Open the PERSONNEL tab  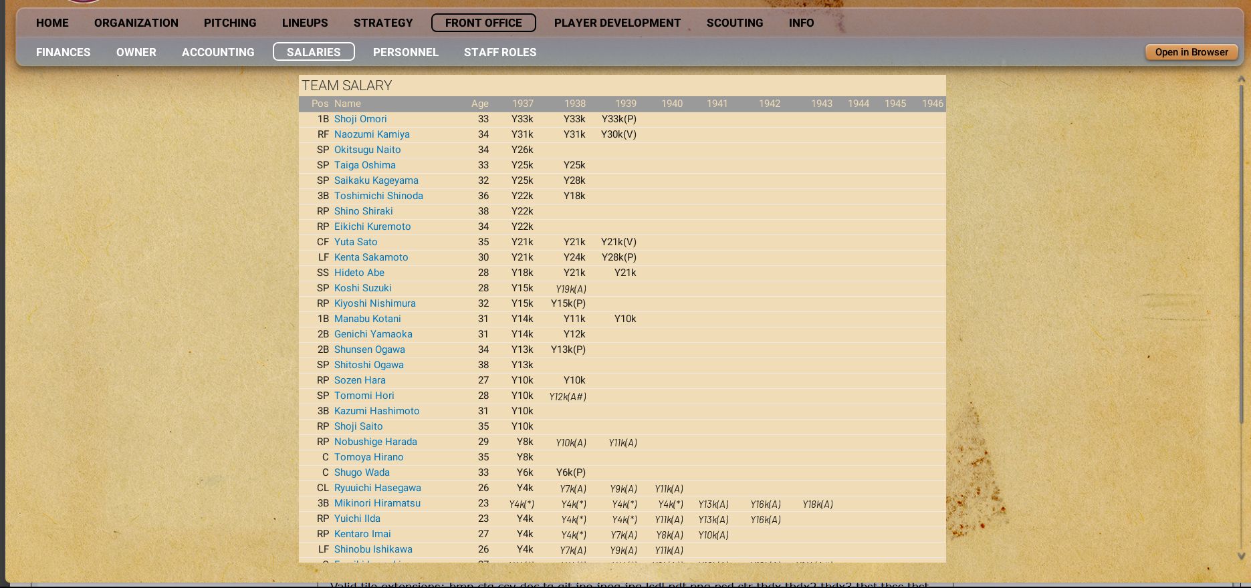(405, 52)
